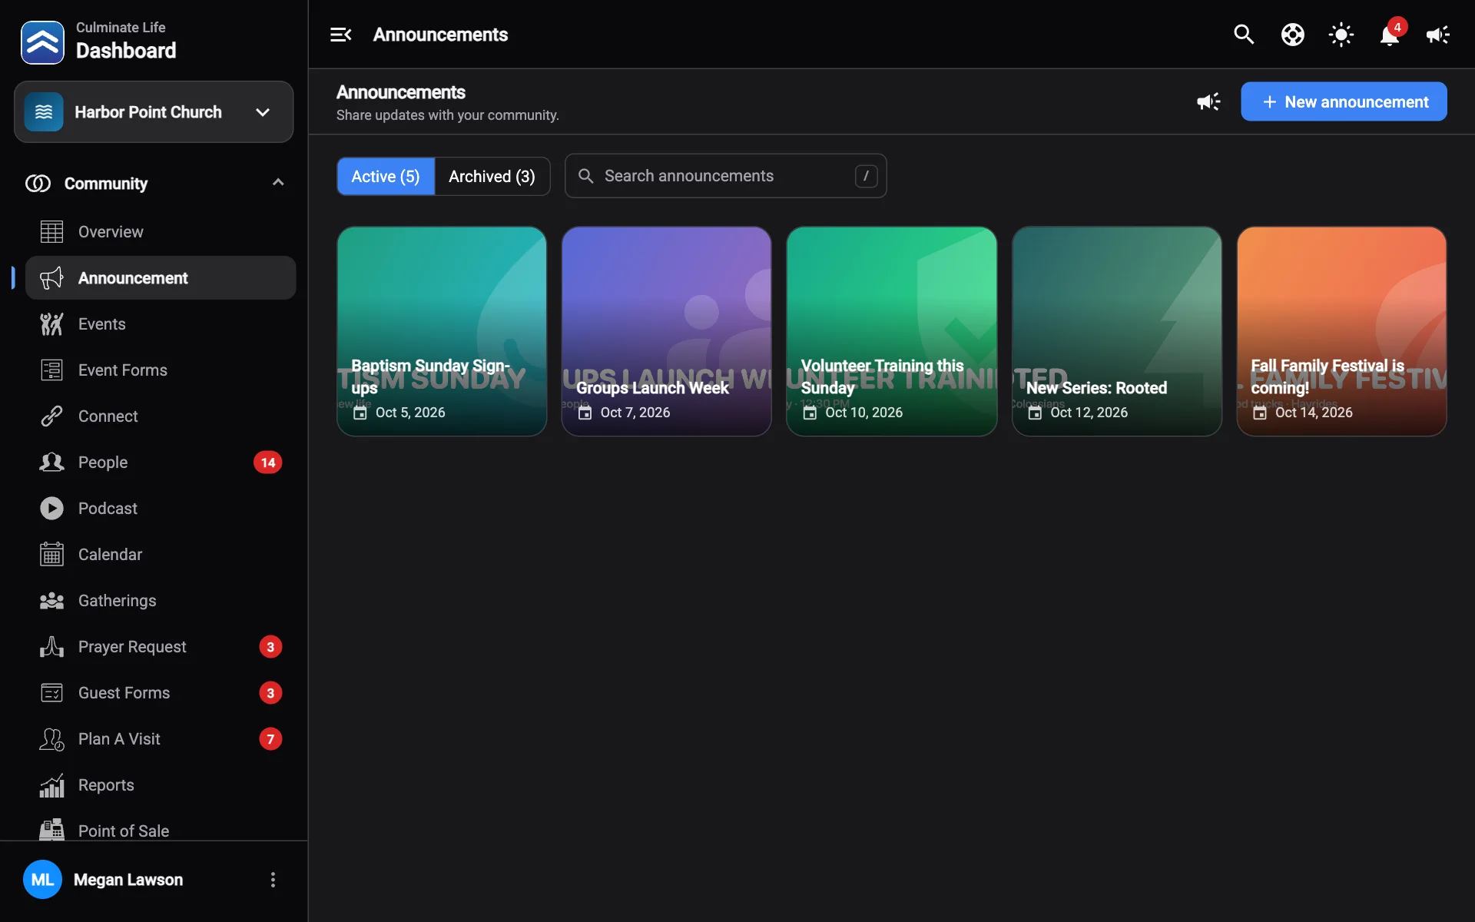The width and height of the screenshot is (1475, 922).
Task: Toggle light mode with the sun icon
Action: pyautogui.click(x=1341, y=35)
